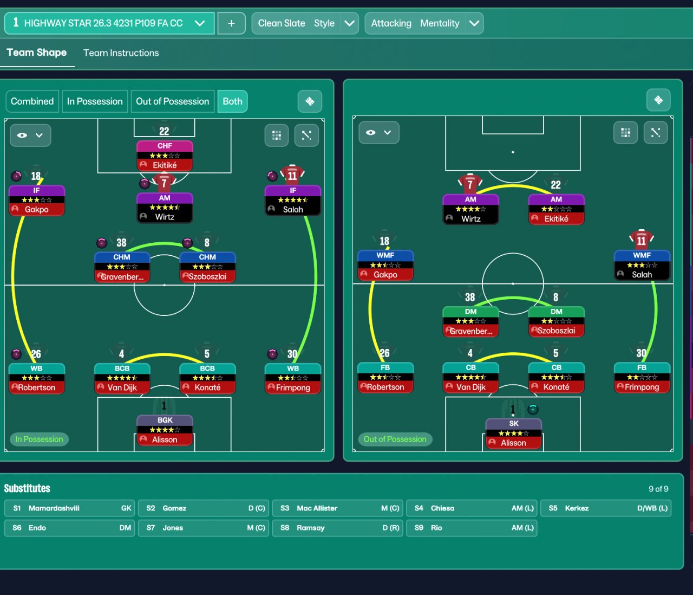Click the purple marker icon beside Gravenberch's number 38
Image resolution: width=693 pixels, height=595 pixels.
[x=102, y=243]
